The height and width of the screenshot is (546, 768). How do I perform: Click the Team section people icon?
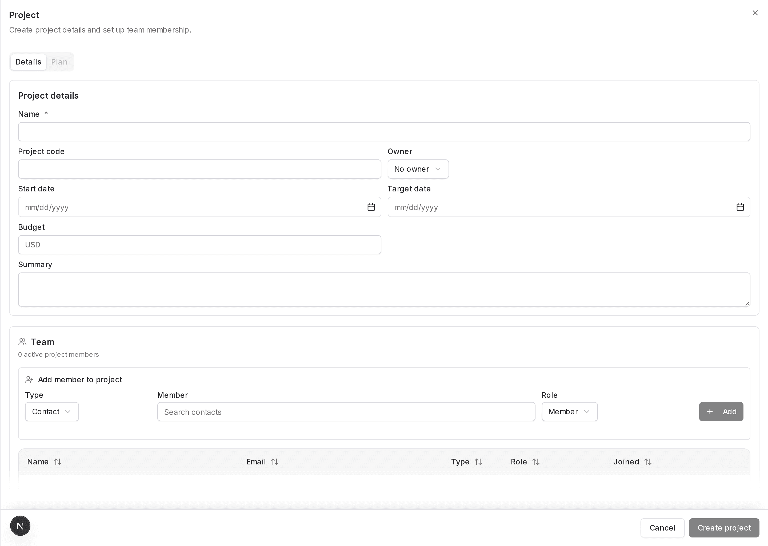pos(22,342)
